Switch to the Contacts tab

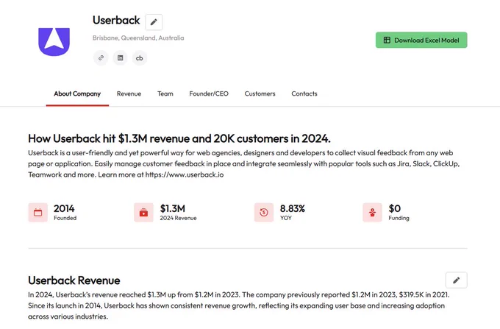click(304, 93)
